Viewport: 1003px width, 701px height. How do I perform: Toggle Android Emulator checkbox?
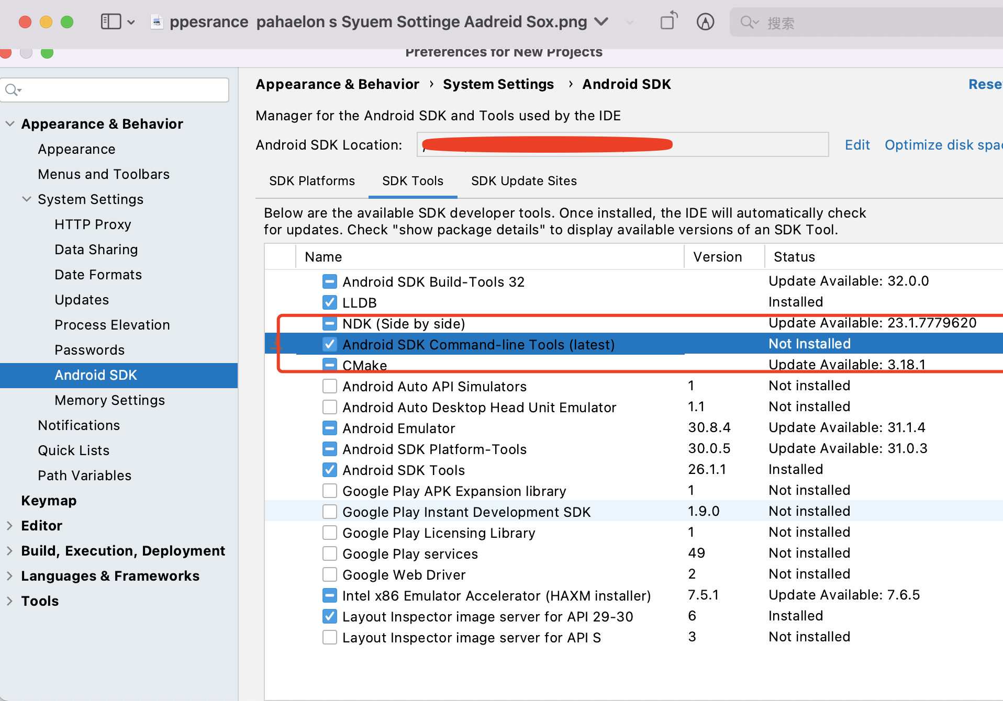click(x=330, y=428)
